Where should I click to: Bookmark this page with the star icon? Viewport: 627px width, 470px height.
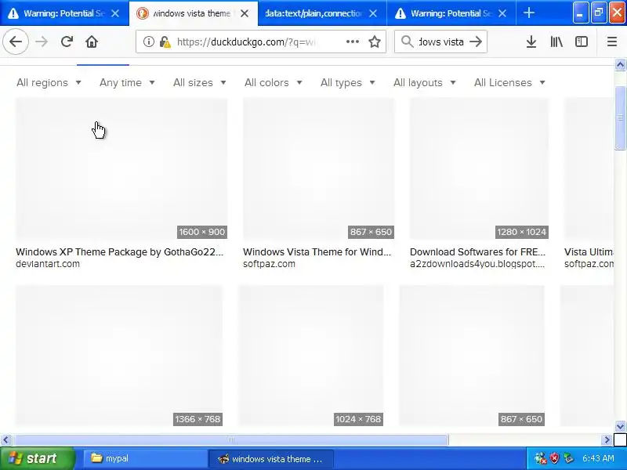[375, 42]
